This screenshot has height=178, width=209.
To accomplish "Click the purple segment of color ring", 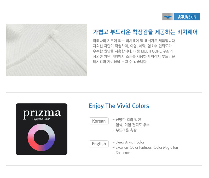I will click(x=50, y=144).
